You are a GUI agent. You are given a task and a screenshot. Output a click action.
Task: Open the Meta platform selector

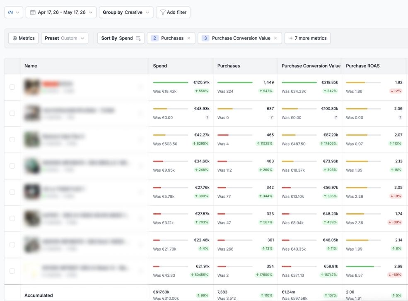[x=14, y=12]
